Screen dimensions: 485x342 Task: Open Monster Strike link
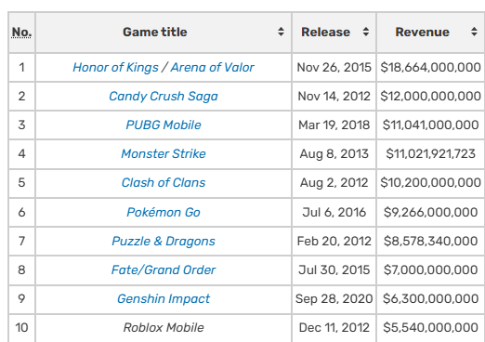coord(164,153)
